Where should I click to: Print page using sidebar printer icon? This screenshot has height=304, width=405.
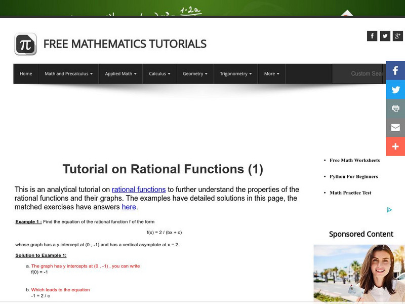(395, 108)
